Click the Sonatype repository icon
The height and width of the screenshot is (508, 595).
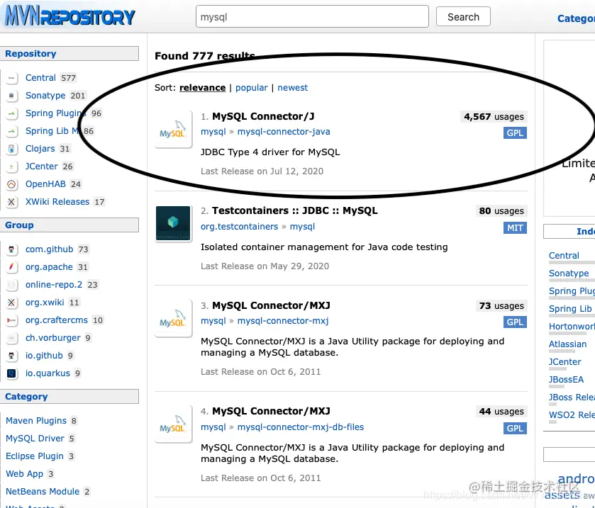click(12, 96)
